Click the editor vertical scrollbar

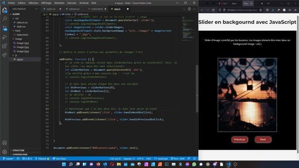pyautogui.click(x=197, y=89)
